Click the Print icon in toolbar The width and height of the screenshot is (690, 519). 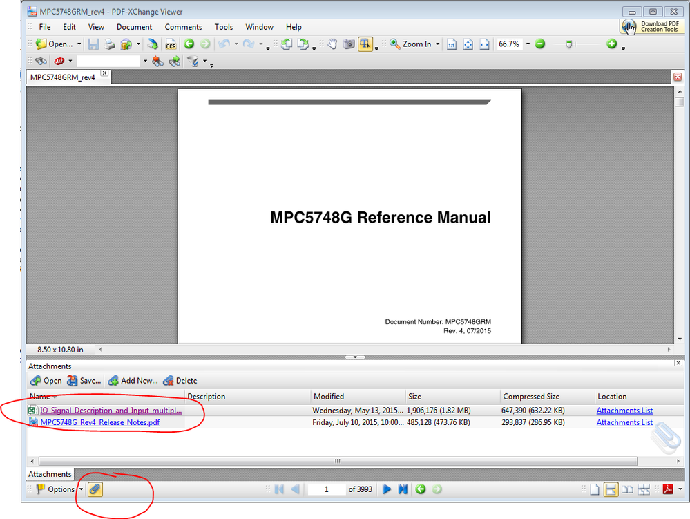coord(109,44)
